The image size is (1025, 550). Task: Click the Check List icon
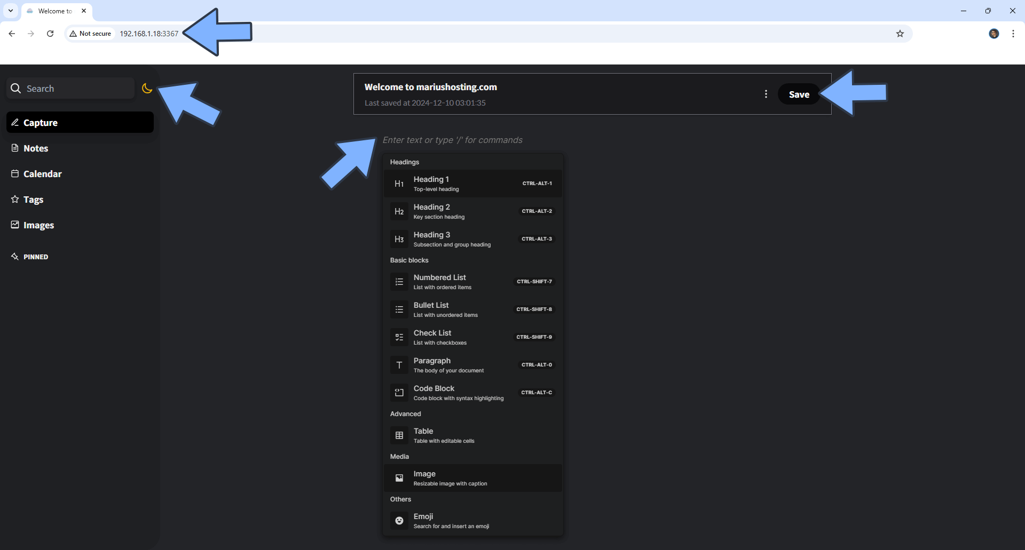[x=399, y=337]
